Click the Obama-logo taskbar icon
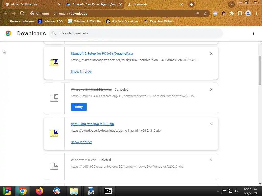This screenshot has height=196, width=262. click(57, 191)
